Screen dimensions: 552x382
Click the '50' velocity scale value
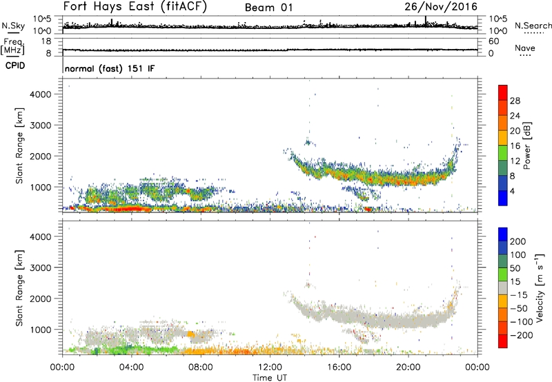click(x=515, y=268)
